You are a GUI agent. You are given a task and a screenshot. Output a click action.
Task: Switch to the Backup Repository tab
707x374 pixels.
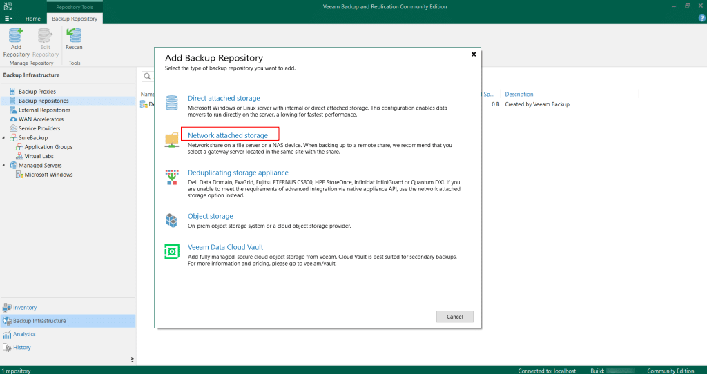[x=75, y=19]
